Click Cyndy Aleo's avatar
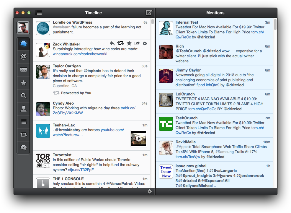The image size is (291, 213). tap(43, 109)
